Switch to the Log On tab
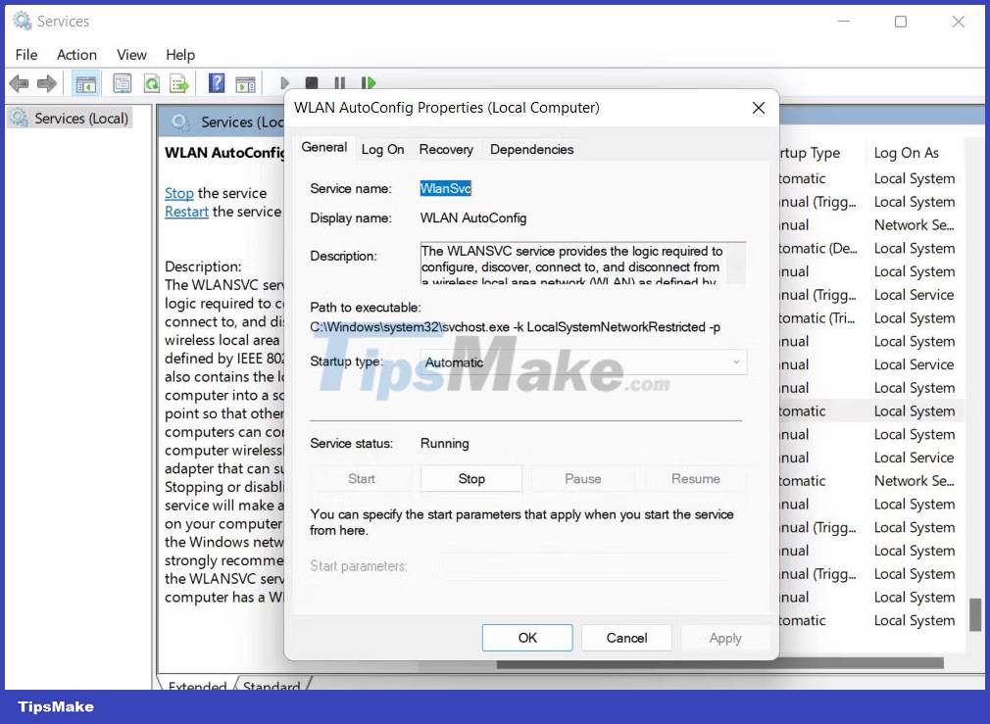The height and width of the screenshot is (724, 990). pyautogui.click(x=382, y=150)
